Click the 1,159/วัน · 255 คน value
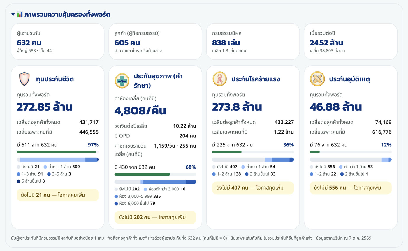 175,146
